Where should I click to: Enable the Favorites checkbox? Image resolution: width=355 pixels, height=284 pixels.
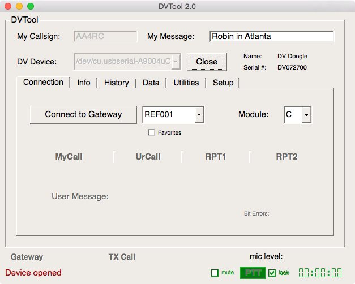pos(151,132)
